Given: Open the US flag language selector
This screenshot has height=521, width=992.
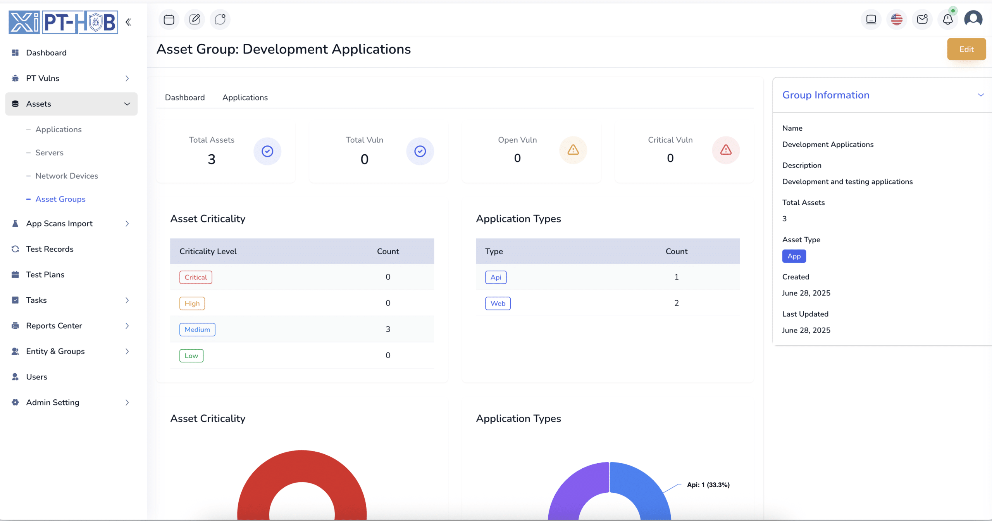Looking at the screenshot, I should pyautogui.click(x=897, y=19).
